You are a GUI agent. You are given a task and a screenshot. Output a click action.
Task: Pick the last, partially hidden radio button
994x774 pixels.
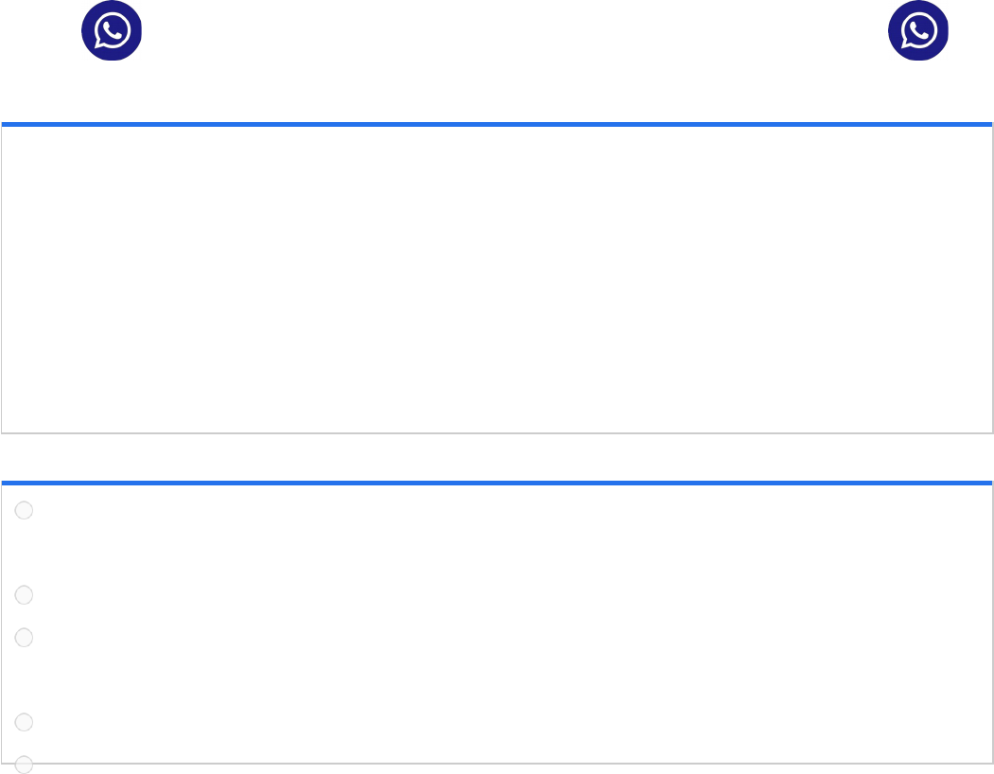pos(25,764)
